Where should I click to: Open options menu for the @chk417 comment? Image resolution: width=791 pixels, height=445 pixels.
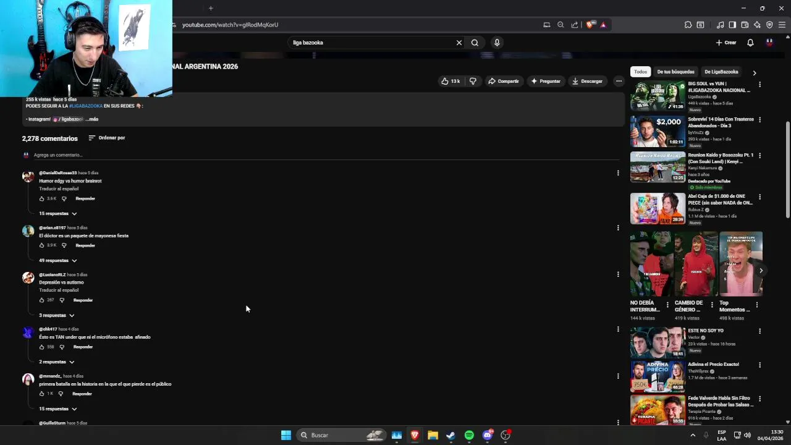(618, 329)
